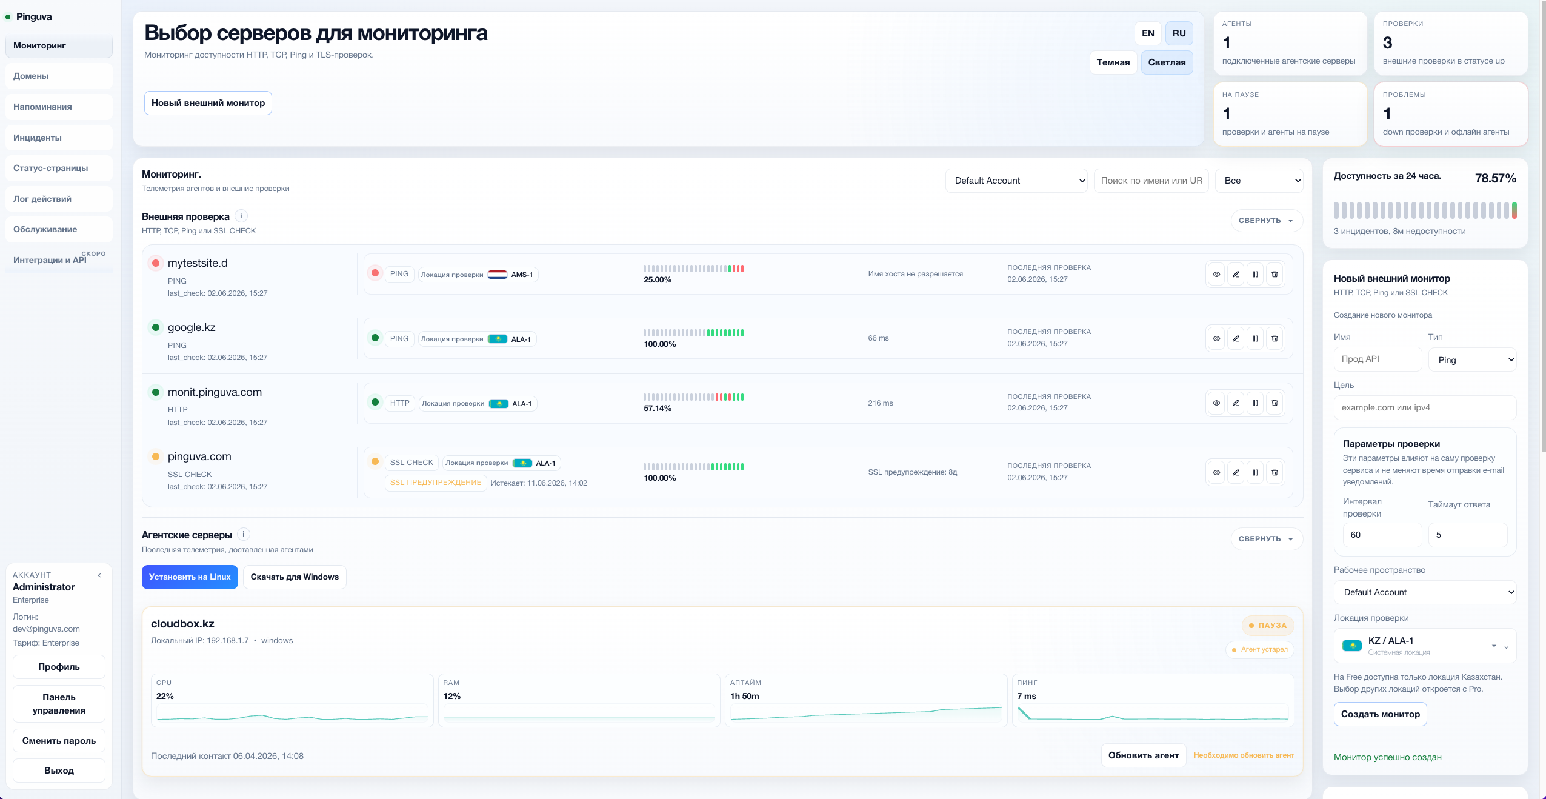Edit the mytestsite.d monitor

pyautogui.click(x=1236, y=274)
